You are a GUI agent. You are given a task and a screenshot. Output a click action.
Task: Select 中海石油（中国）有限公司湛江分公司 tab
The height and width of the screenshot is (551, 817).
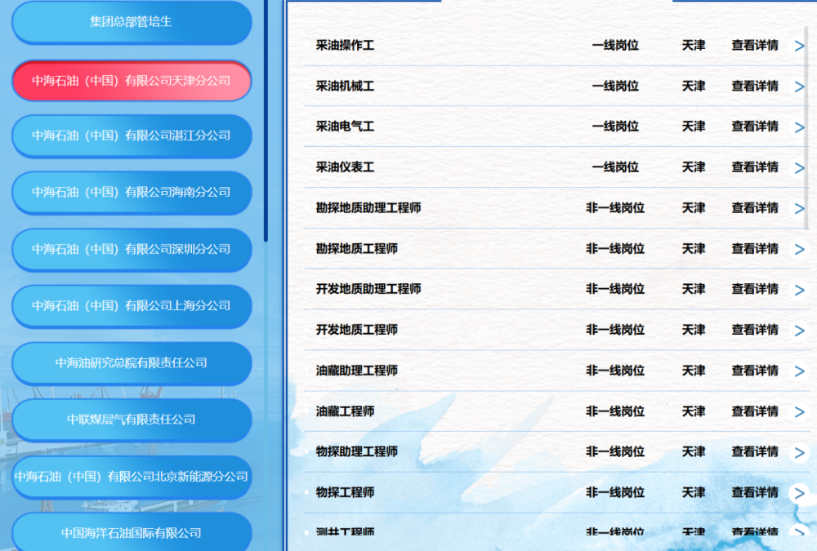pos(131,136)
